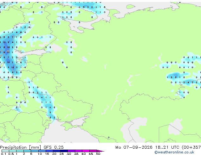
Task: Open the weatheronline.co.uk copyright link
Action: (x=174, y=152)
